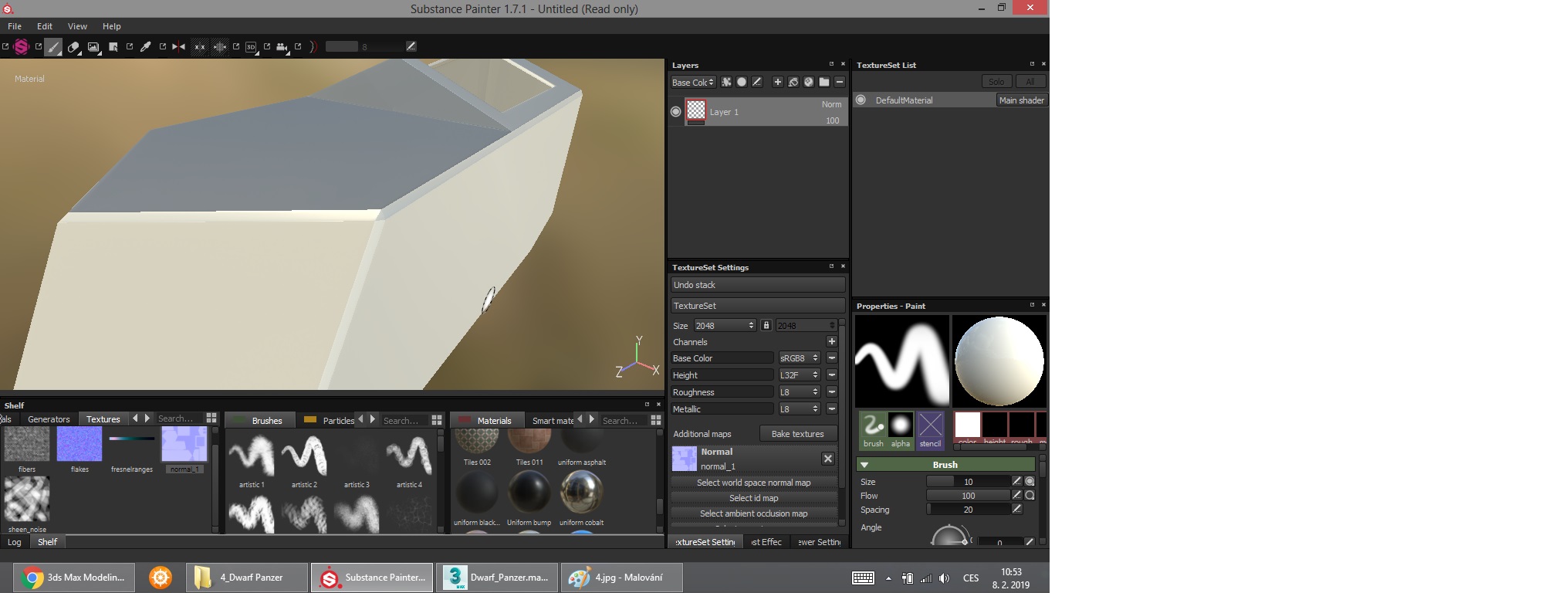The width and height of the screenshot is (1542, 593).
Task: Select the Paint brush tool in toolbar
Action: point(53,47)
